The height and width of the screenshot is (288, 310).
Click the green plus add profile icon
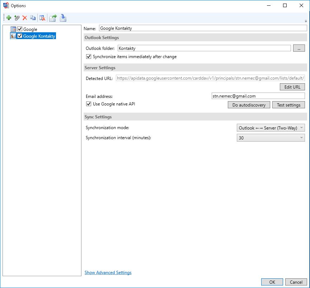point(9,18)
